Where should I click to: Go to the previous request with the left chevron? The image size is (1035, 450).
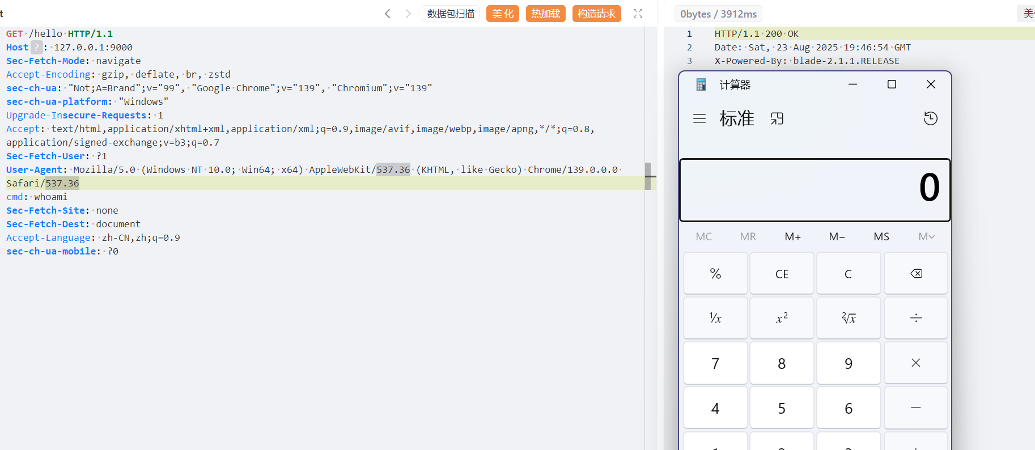pos(388,14)
